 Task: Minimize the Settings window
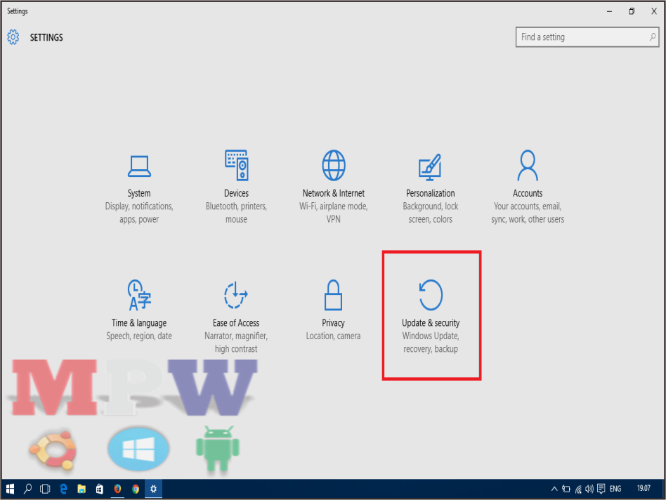click(x=610, y=11)
